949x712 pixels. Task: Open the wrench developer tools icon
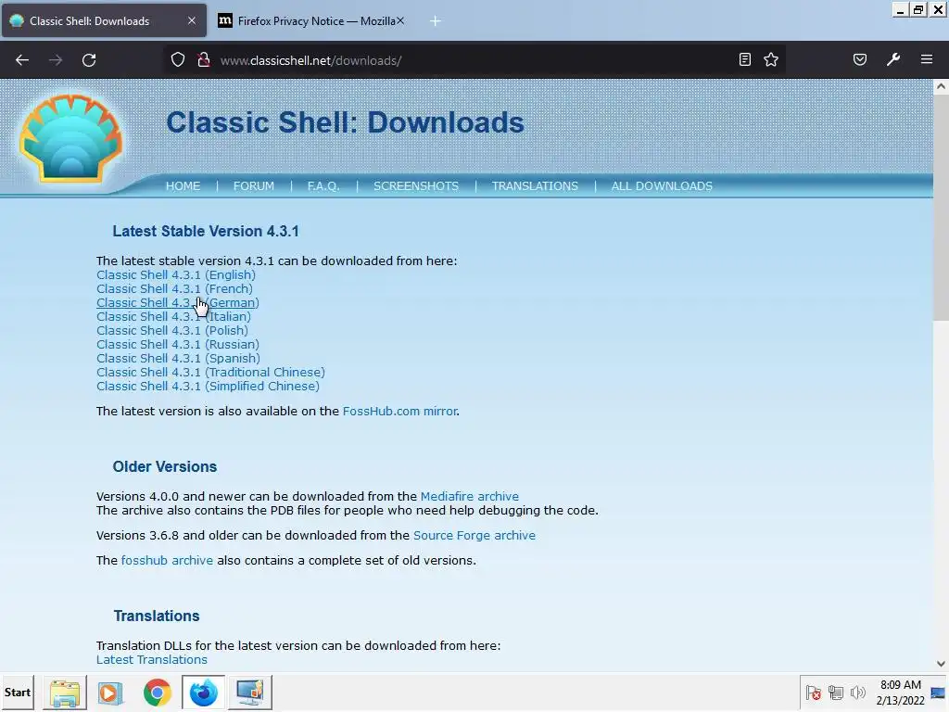tap(893, 59)
